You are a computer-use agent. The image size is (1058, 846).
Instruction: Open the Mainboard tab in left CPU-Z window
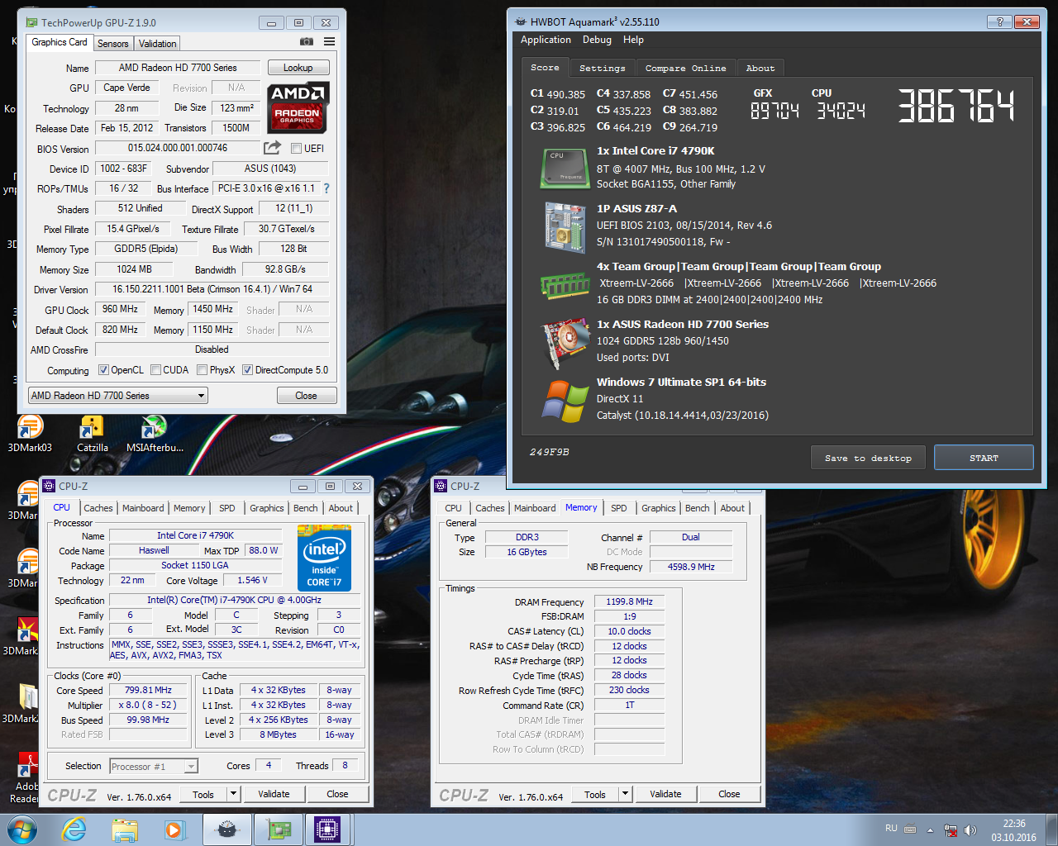pos(143,508)
